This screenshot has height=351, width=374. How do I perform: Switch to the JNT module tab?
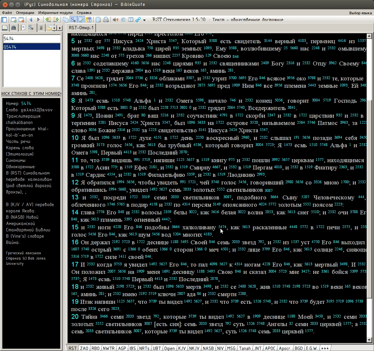pyautogui.click(x=257, y=348)
